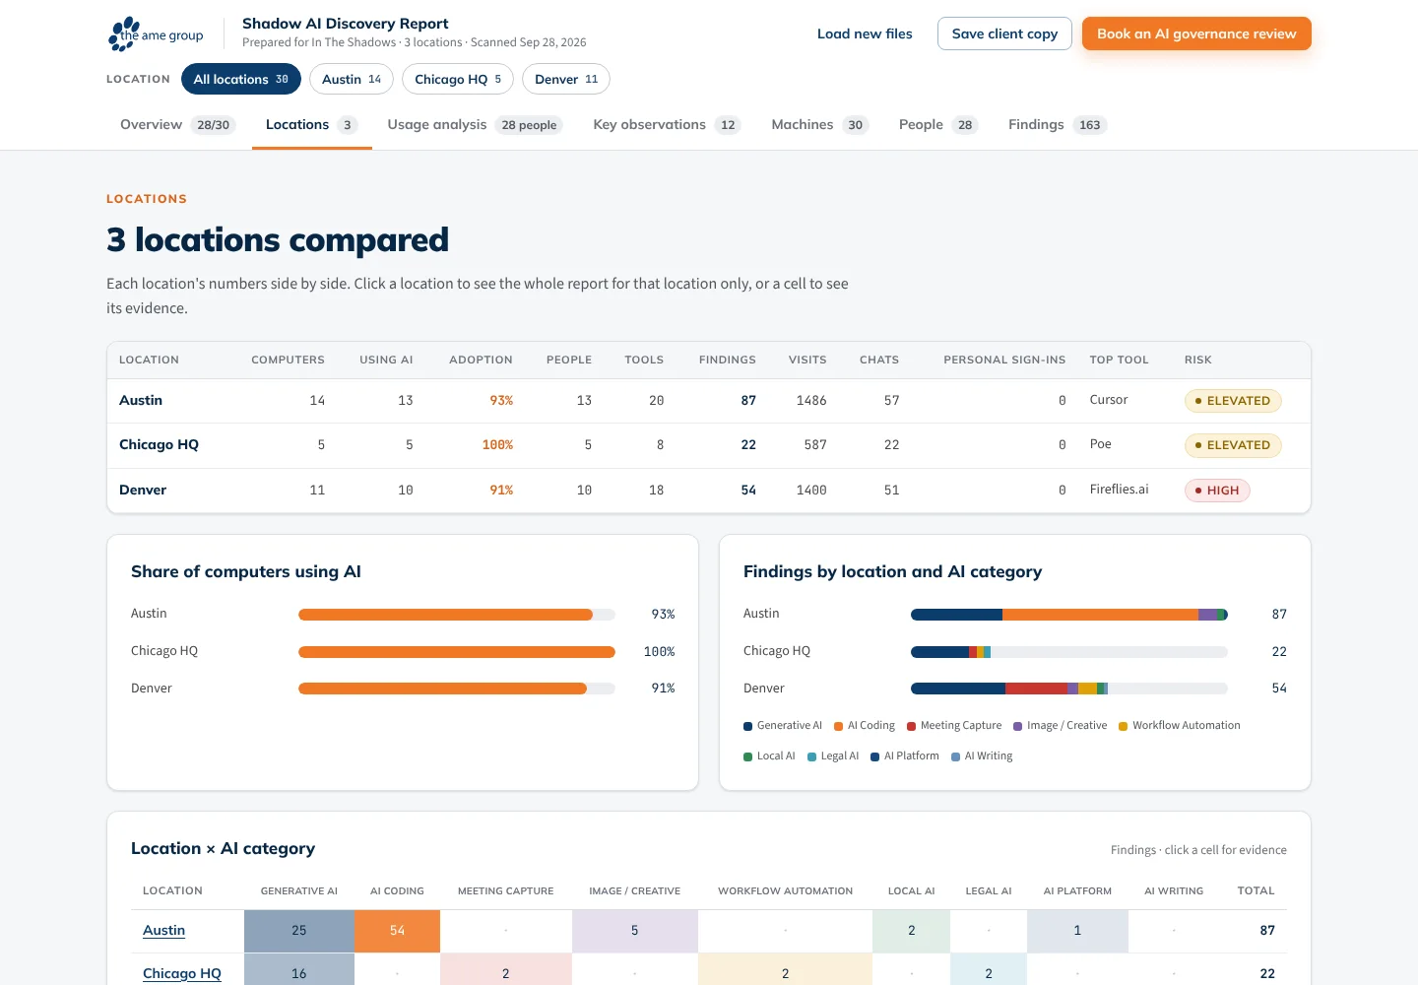1418x985 pixels.
Task: Go to Usage analysis tab
Action: click(x=475, y=125)
